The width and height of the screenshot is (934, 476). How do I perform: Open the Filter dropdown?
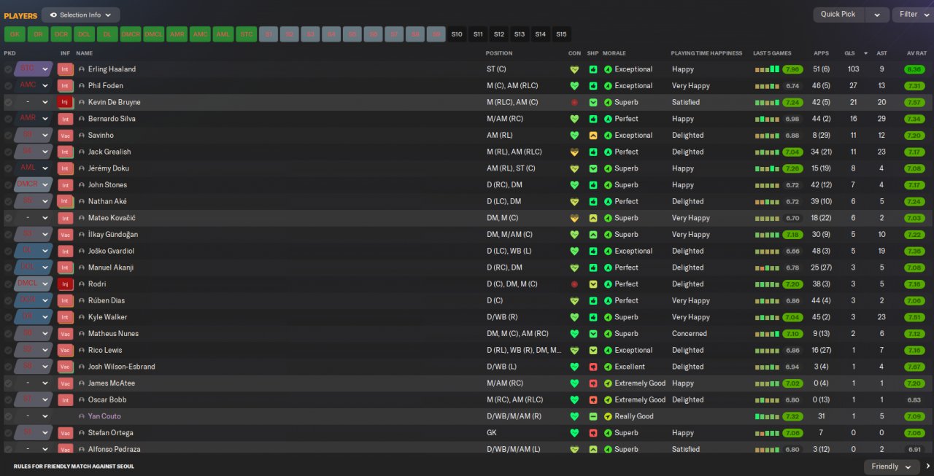coord(913,15)
